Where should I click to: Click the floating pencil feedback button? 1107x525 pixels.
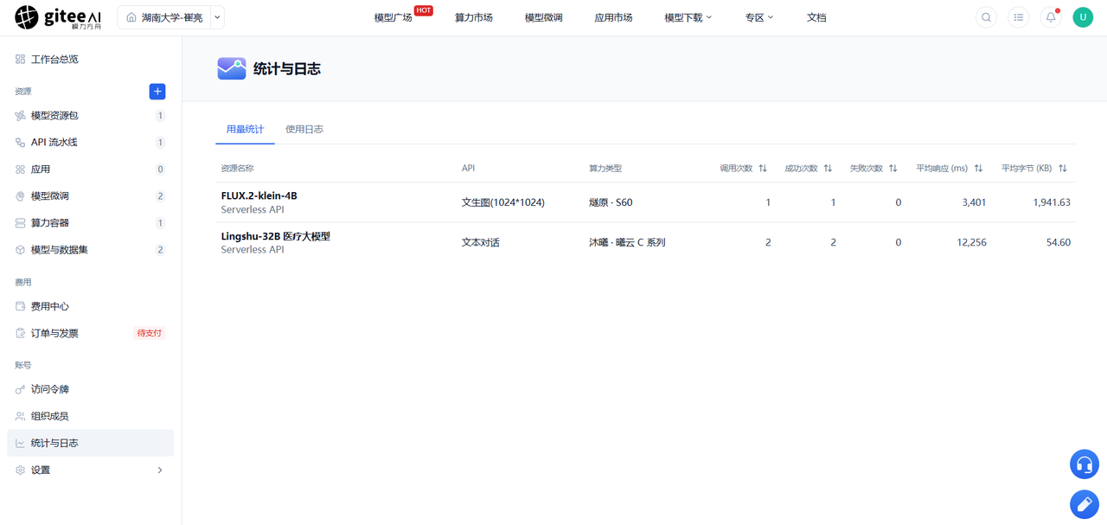(1085, 504)
